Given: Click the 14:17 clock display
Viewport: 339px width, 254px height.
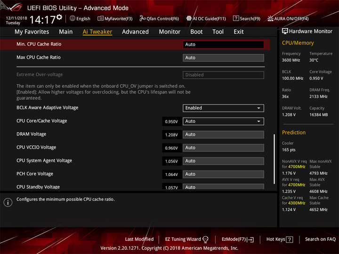Looking at the screenshot, I should pos(42,20).
